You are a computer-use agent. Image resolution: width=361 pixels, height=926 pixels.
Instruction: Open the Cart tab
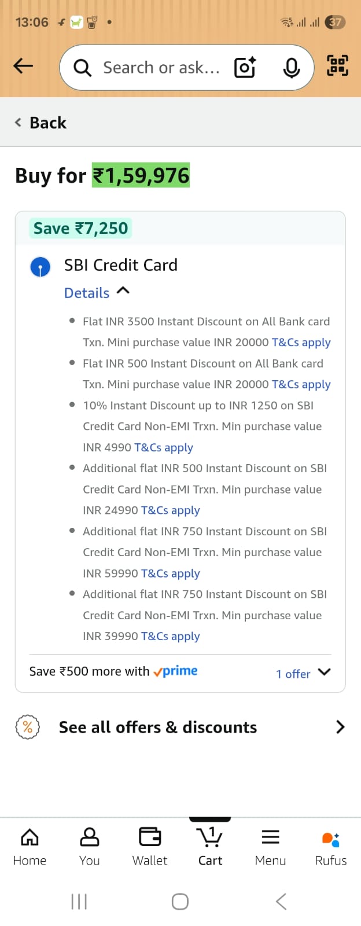point(210,847)
